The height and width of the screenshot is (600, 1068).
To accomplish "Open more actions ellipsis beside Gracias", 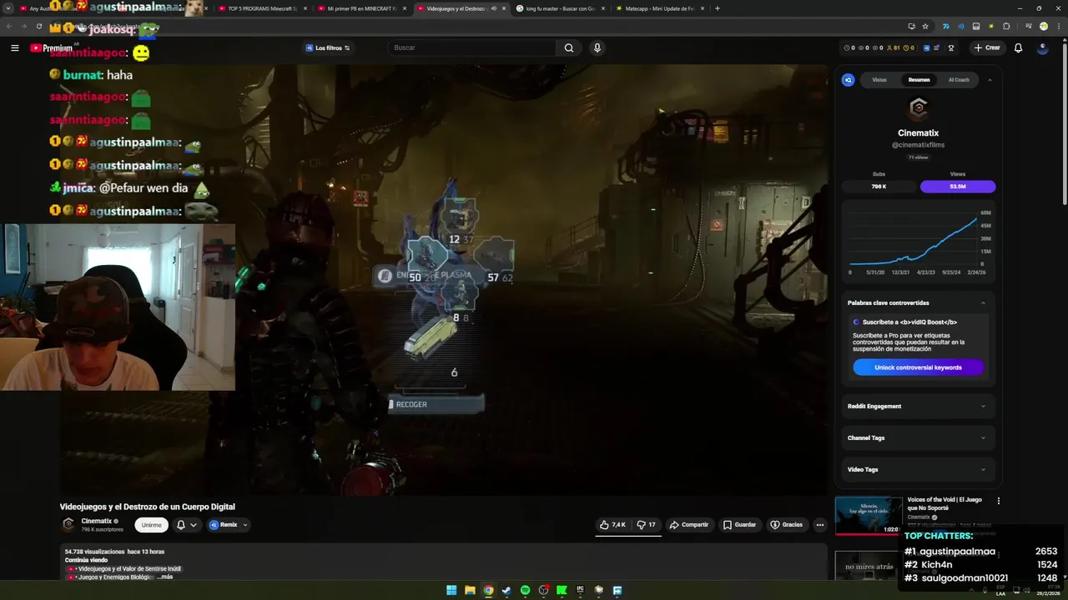I will pyautogui.click(x=820, y=525).
